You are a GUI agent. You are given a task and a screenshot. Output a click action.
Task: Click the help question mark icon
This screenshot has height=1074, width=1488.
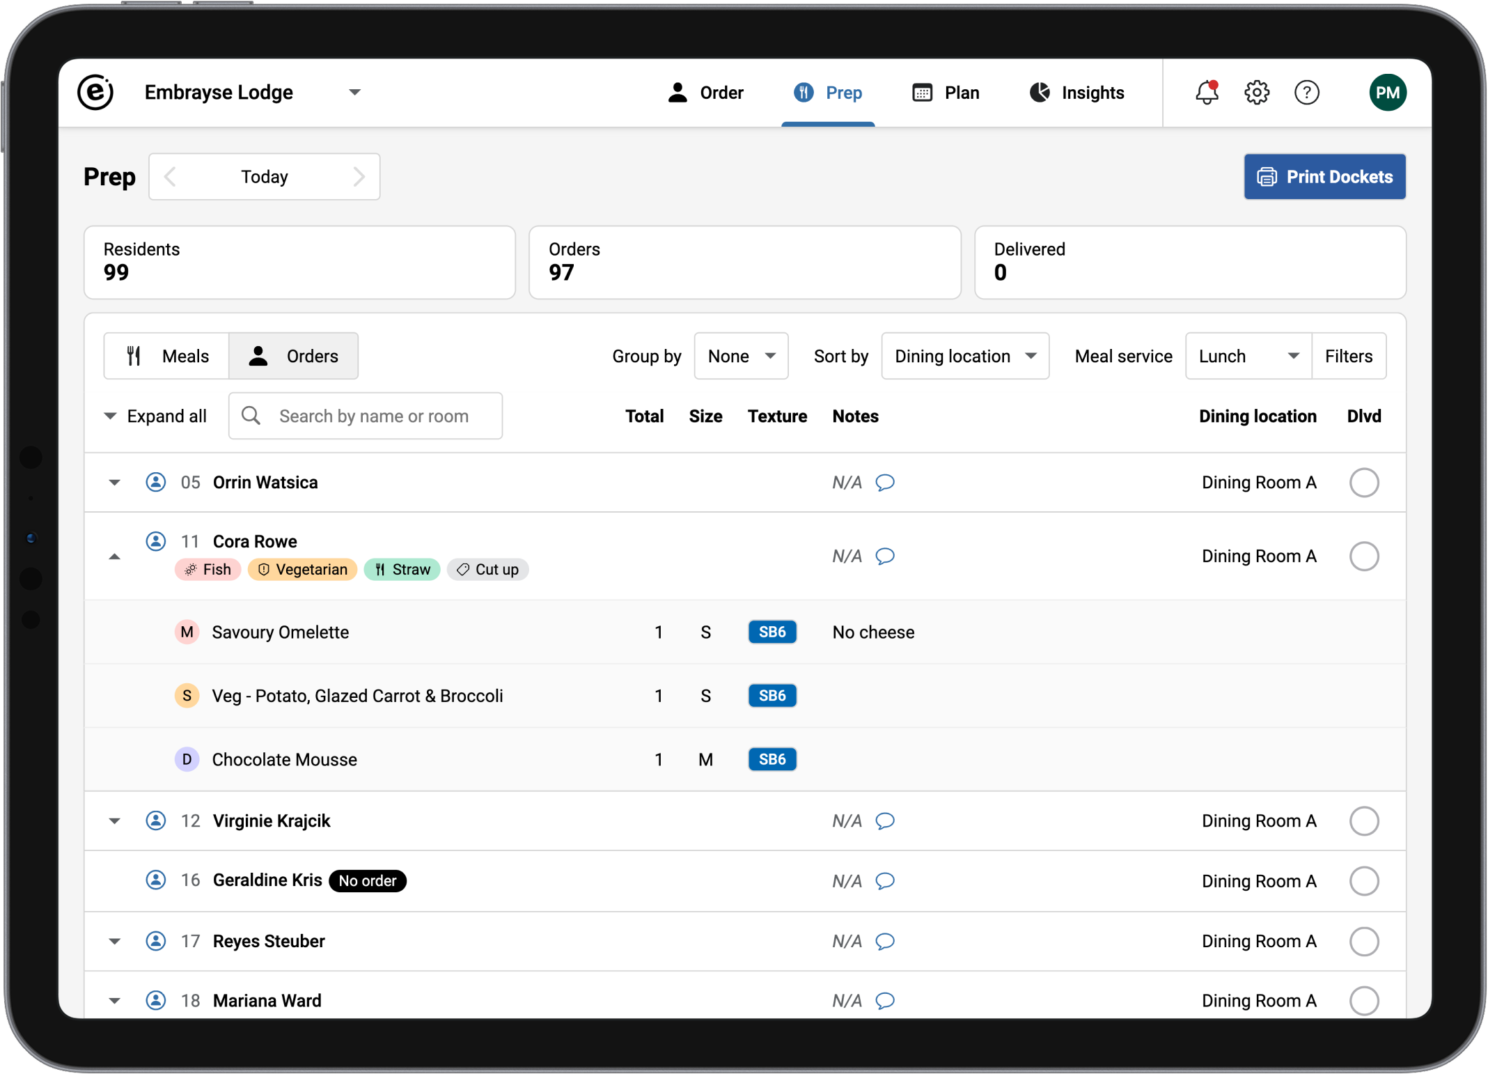point(1306,93)
